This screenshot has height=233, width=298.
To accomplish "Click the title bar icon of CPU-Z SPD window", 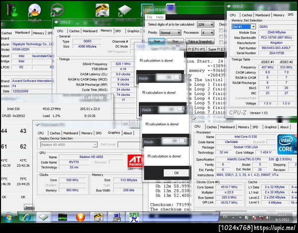I will [229, 6].
